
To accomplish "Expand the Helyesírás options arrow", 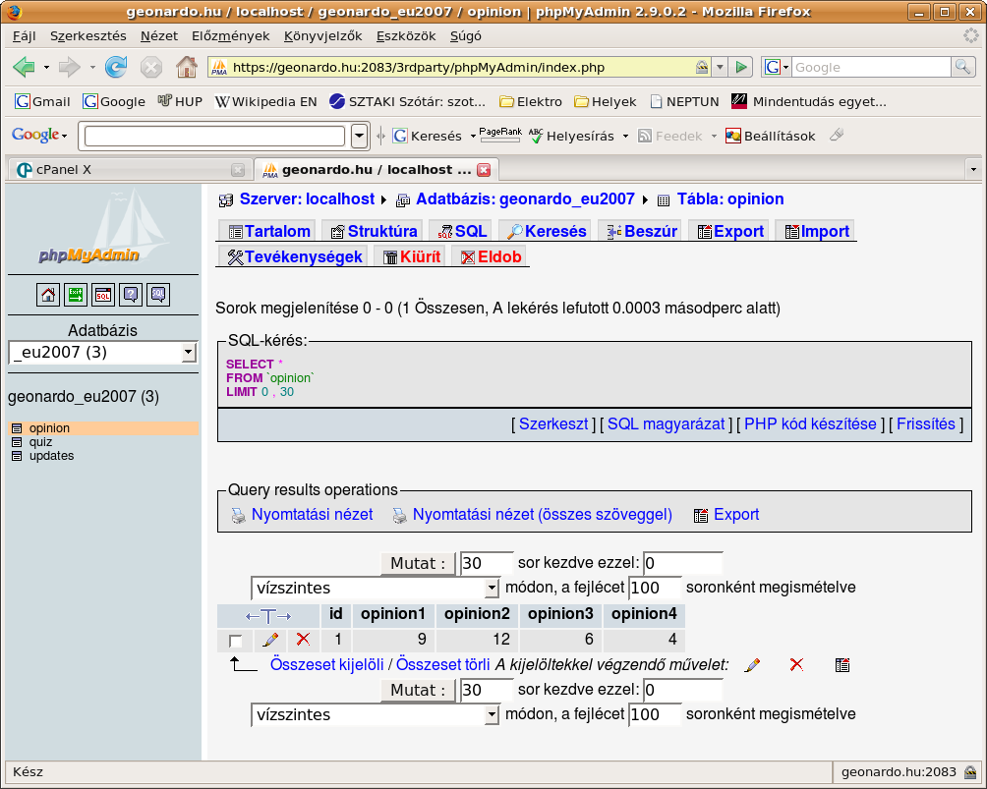I will [625, 136].
